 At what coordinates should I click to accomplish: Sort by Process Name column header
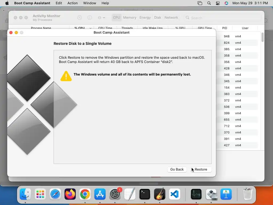pyautogui.click(x=41, y=28)
